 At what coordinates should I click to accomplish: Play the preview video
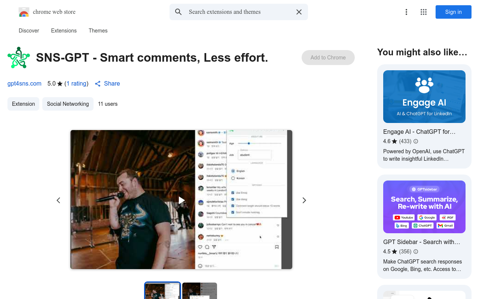point(181,200)
